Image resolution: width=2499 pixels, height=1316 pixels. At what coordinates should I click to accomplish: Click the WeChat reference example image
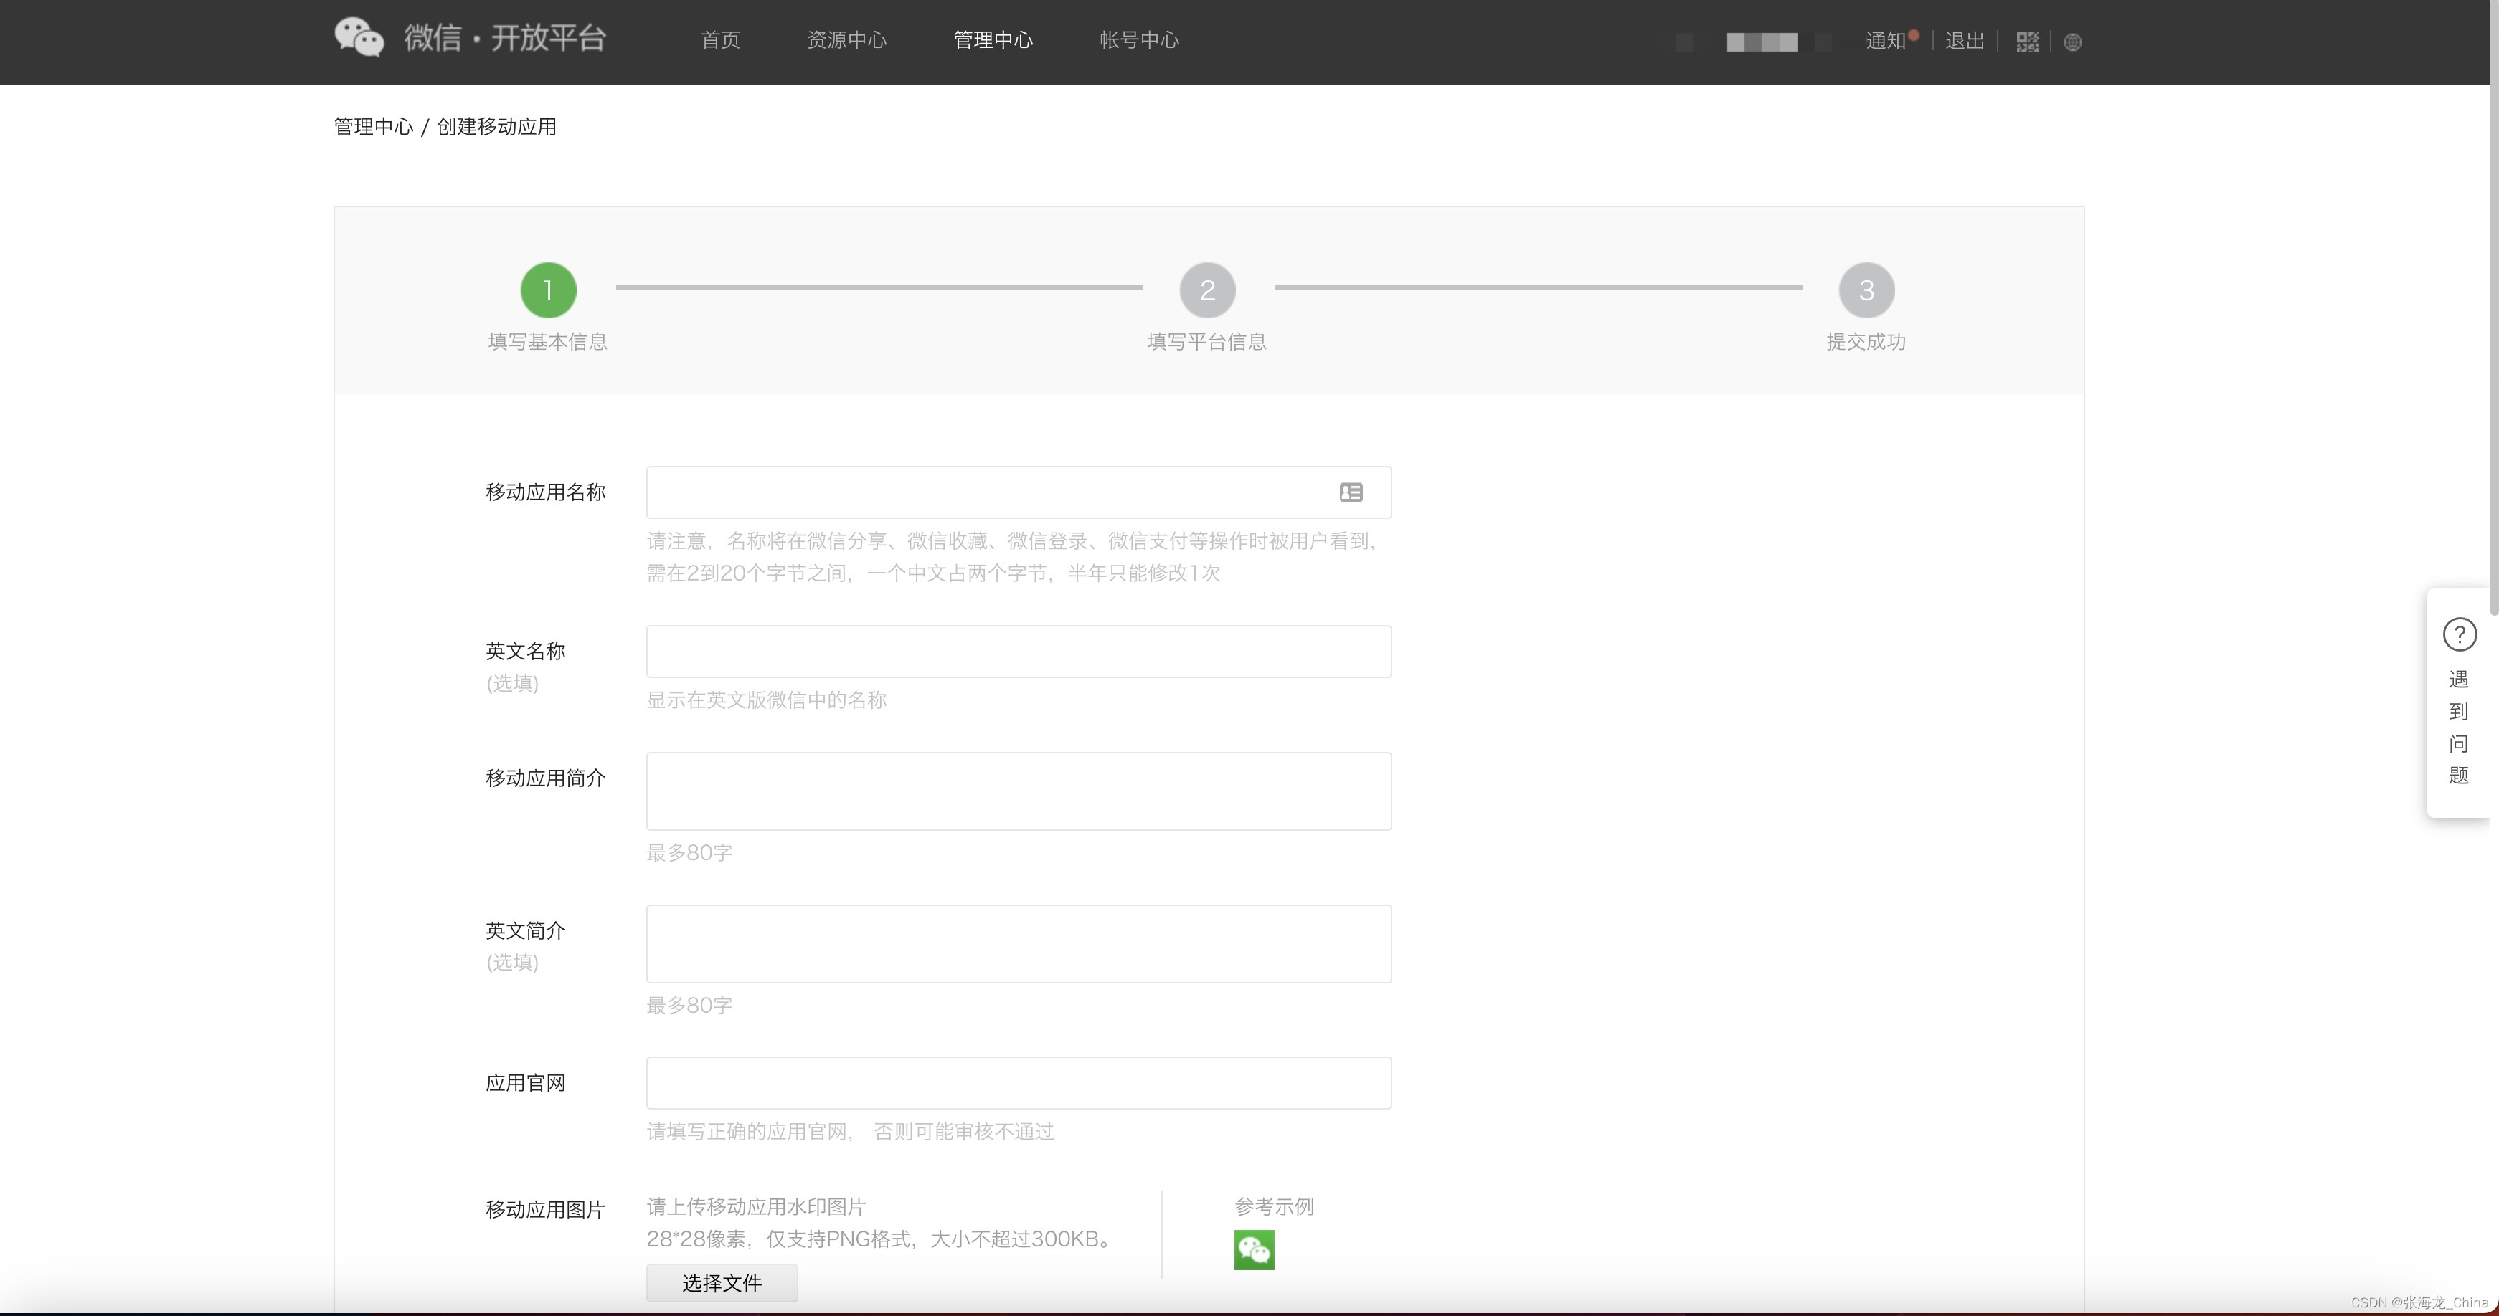point(1253,1250)
